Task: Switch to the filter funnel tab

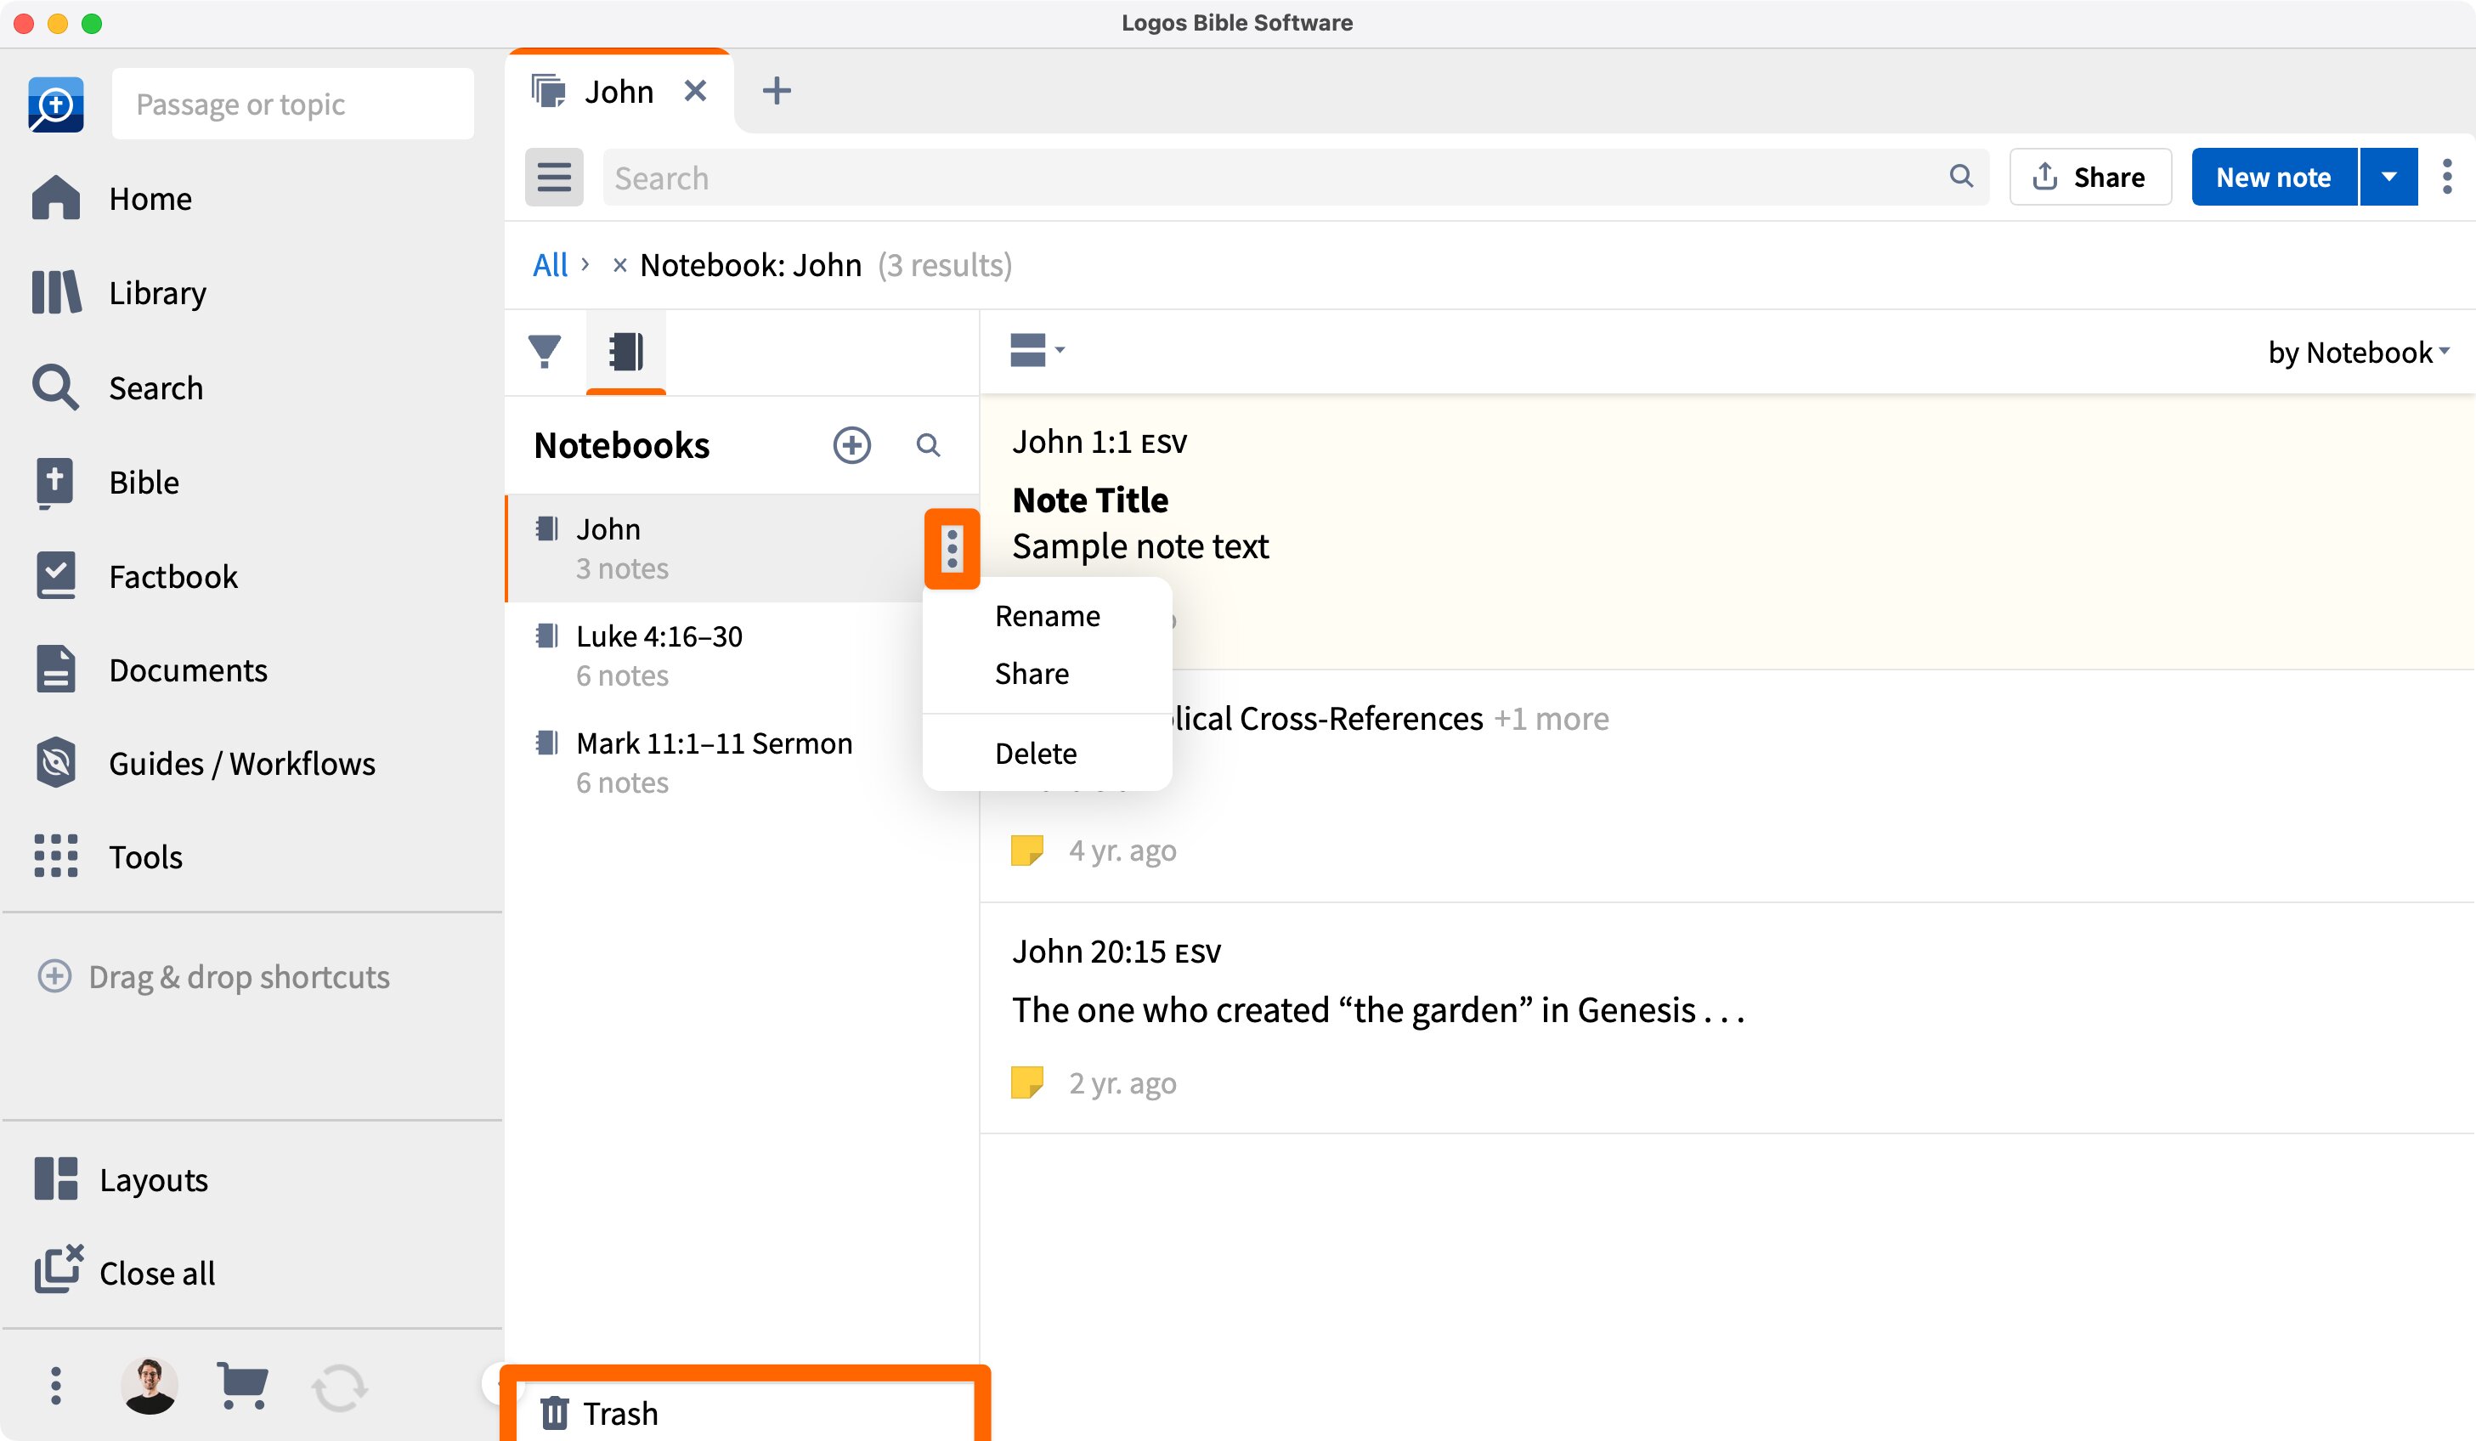Action: 545,352
